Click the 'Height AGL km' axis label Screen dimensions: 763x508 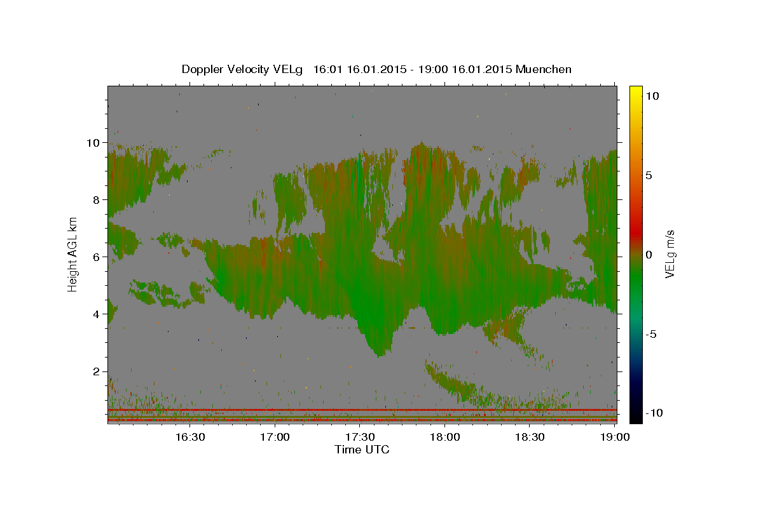click(73, 253)
